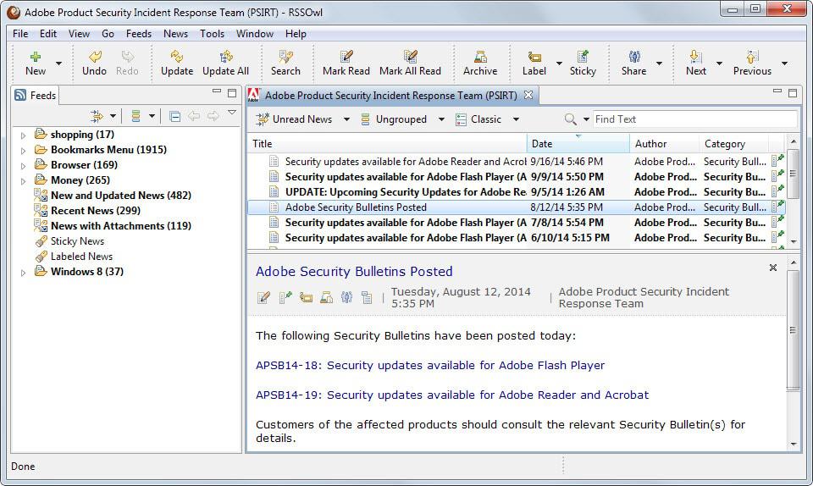The height and width of the screenshot is (486, 813).
Task: Open APSB14-19 Reader and Acrobat link
Action: tap(451, 395)
